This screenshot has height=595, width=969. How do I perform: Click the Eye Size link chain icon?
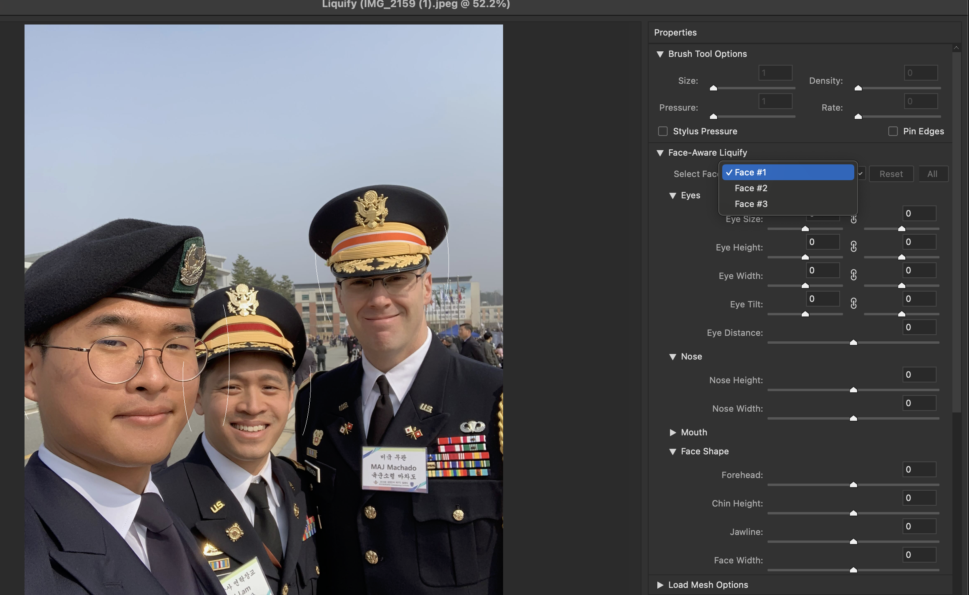(854, 220)
